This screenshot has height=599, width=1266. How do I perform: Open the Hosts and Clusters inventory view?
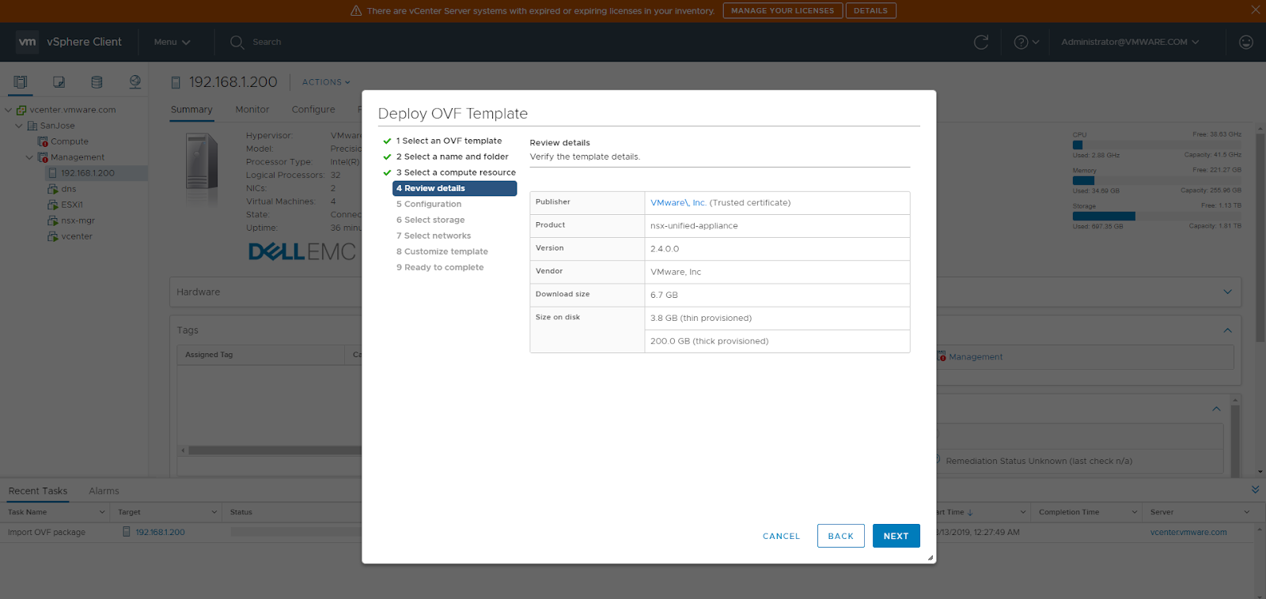[21, 82]
